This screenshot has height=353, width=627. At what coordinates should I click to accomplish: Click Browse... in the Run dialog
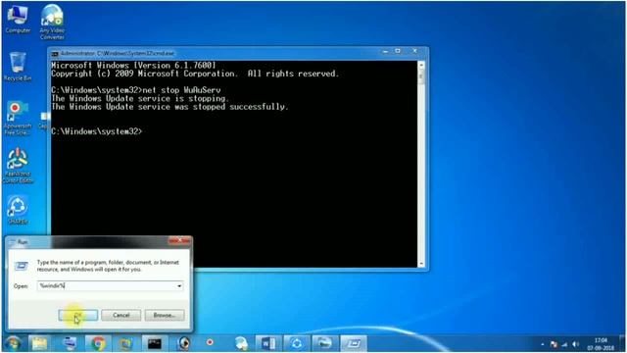[x=165, y=315]
